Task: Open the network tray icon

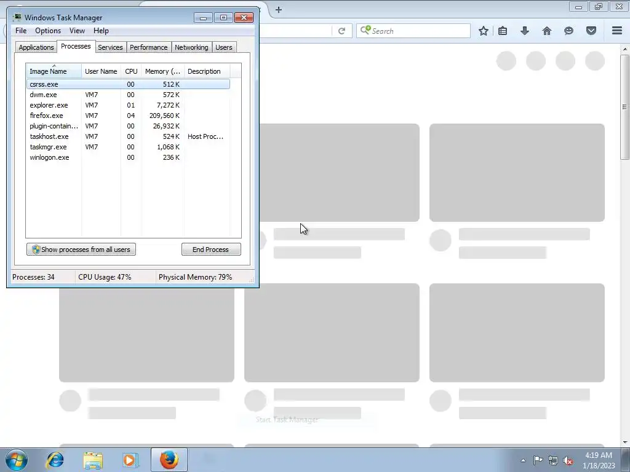Action: (x=553, y=460)
